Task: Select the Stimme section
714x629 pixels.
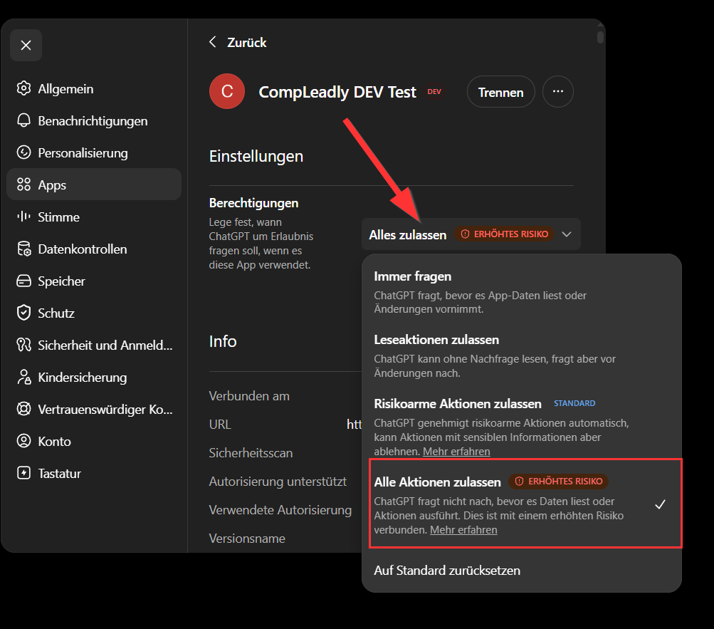Action: point(94,217)
